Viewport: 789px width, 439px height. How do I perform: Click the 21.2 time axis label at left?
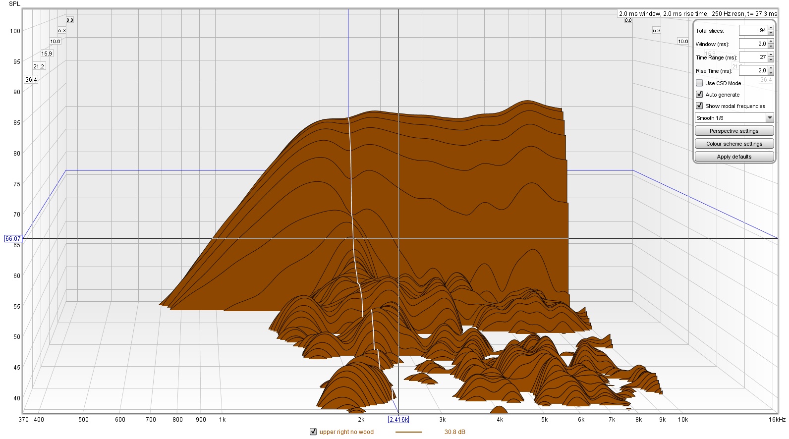click(39, 66)
